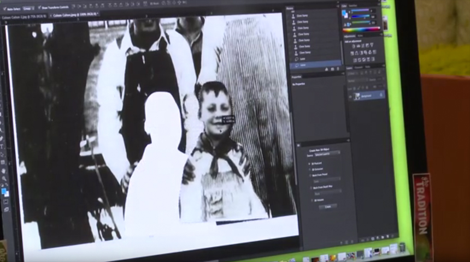Select the Background layer thumbnail

[x=357, y=97]
